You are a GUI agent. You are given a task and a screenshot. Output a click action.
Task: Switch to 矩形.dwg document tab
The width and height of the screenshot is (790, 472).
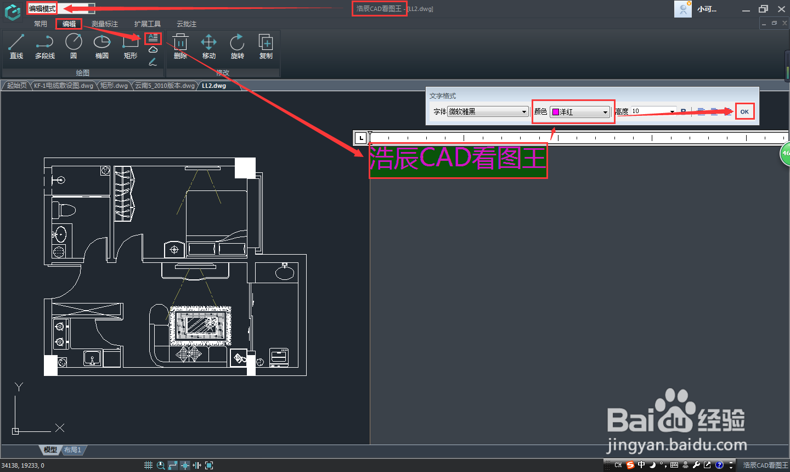(x=114, y=86)
